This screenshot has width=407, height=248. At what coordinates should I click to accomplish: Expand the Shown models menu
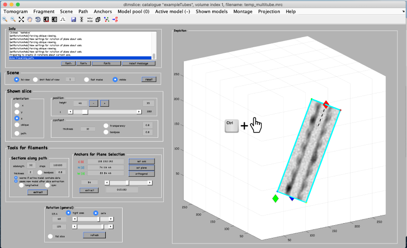coord(211,11)
